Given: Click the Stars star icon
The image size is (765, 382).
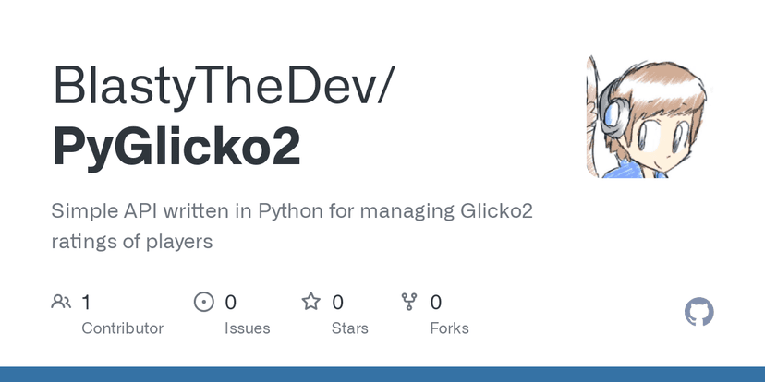Looking at the screenshot, I should point(311,302).
